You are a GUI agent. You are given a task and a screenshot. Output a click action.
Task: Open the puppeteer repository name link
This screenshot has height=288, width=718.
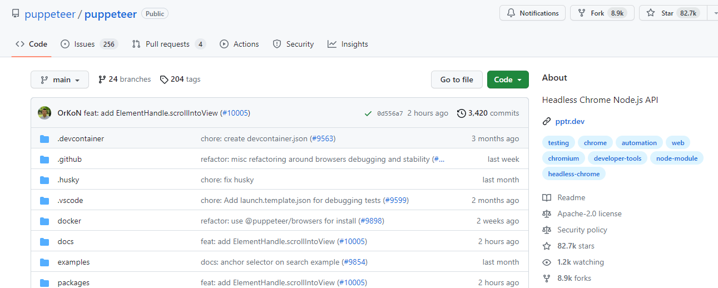point(111,14)
